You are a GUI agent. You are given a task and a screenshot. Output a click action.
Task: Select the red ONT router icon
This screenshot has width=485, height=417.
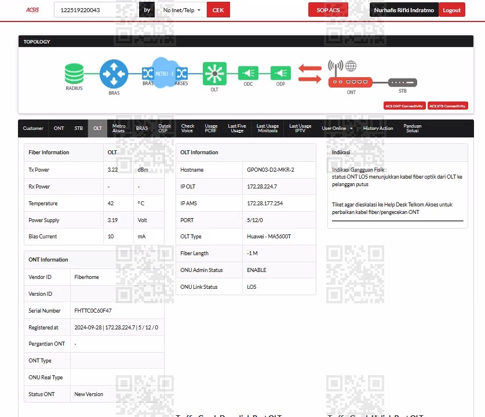[x=350, y=82]
